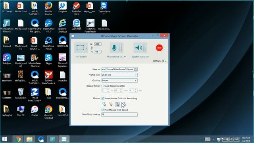The width and height of the screenshot is (254, 143).
Task: Select the QuickTime Player desktop icon
Action: (48, 43)
